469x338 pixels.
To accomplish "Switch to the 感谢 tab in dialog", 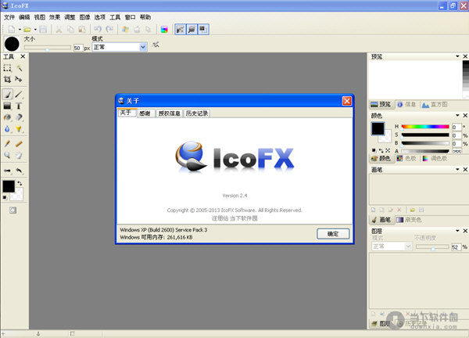I will [145, 113].
